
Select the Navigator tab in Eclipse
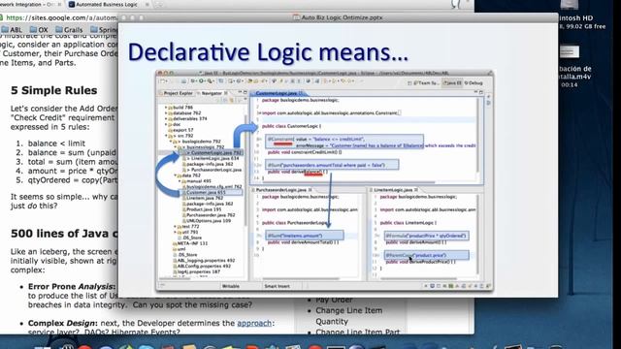point(212,93)
